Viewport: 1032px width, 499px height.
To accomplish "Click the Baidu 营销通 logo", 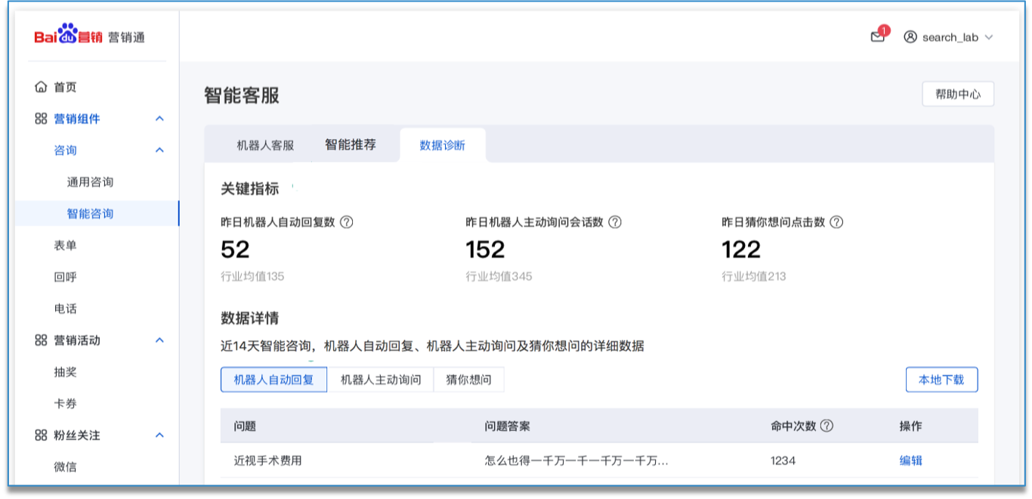I will point(89,36).
